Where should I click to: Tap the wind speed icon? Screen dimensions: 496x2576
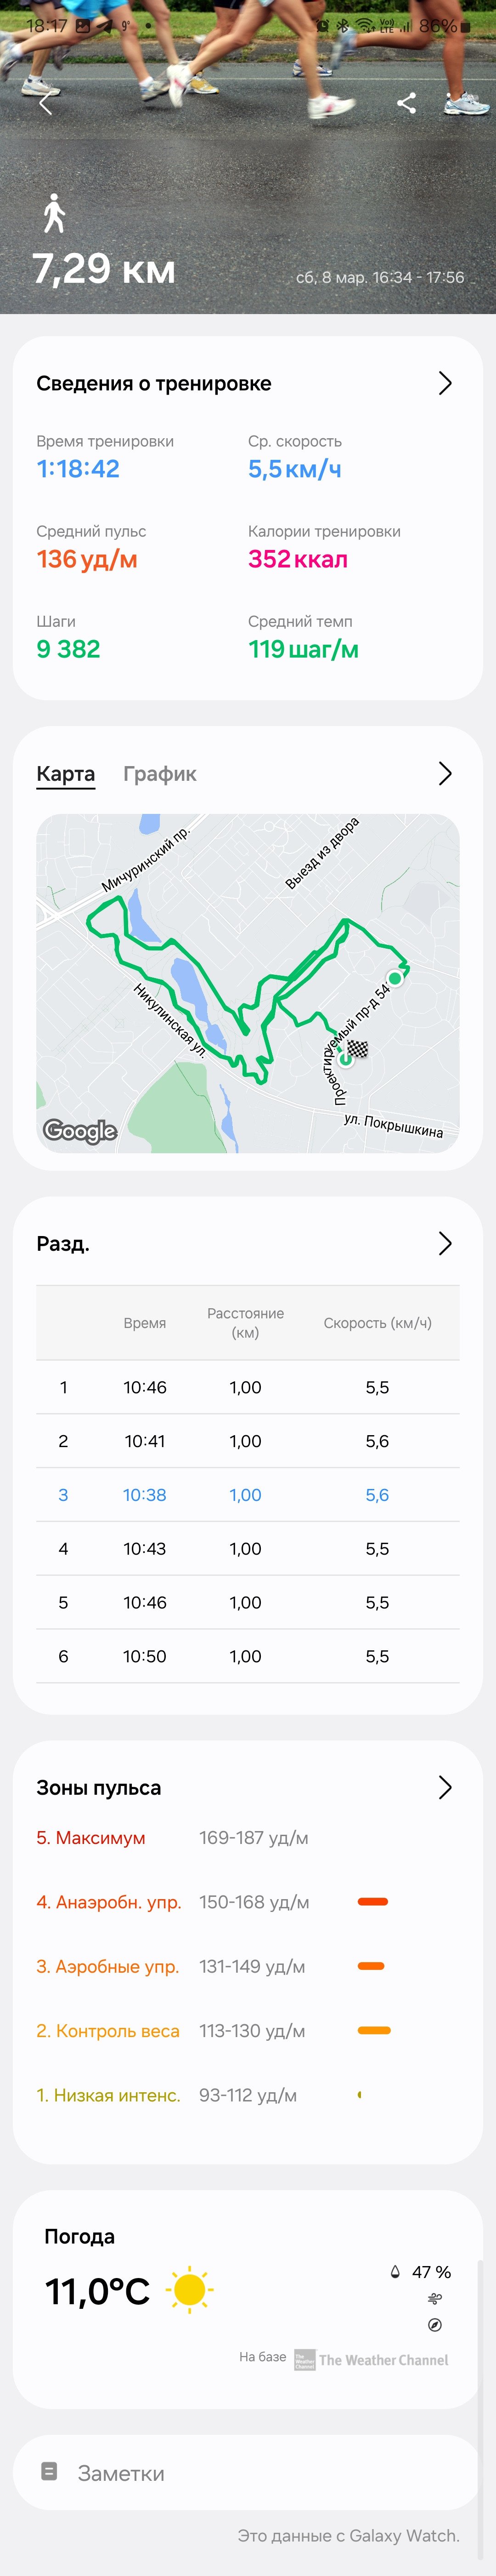(x=434, y=2298)
